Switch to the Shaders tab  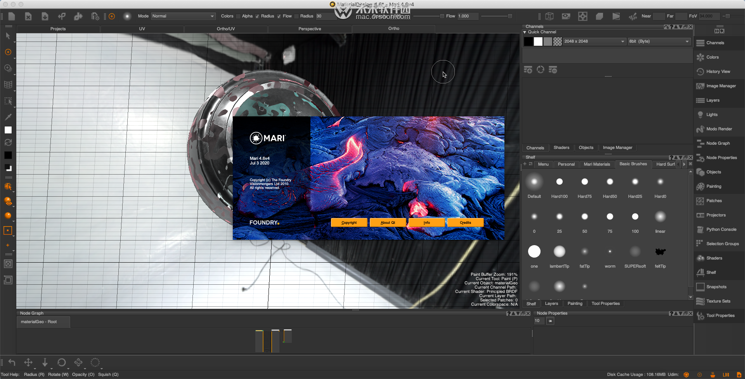pos(561,147)
